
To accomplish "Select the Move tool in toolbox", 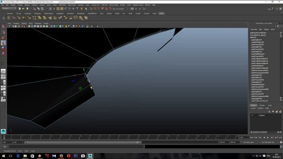I will (3, 43).
